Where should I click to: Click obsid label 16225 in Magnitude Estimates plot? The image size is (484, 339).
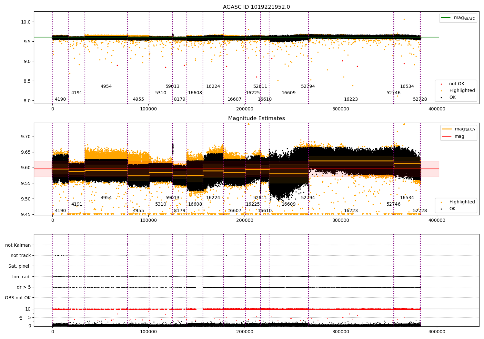253,204
